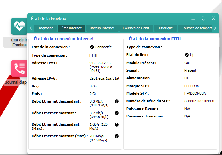Click help icon for Débit Ethernet montant 3.2 Mb/s
Viewport: 222px width, 155px height.
click(x=117, y=113)
